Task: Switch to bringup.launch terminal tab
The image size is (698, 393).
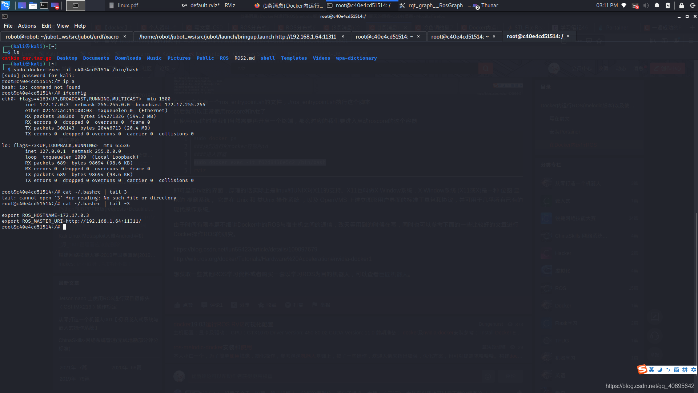Action: click(242, 36)
